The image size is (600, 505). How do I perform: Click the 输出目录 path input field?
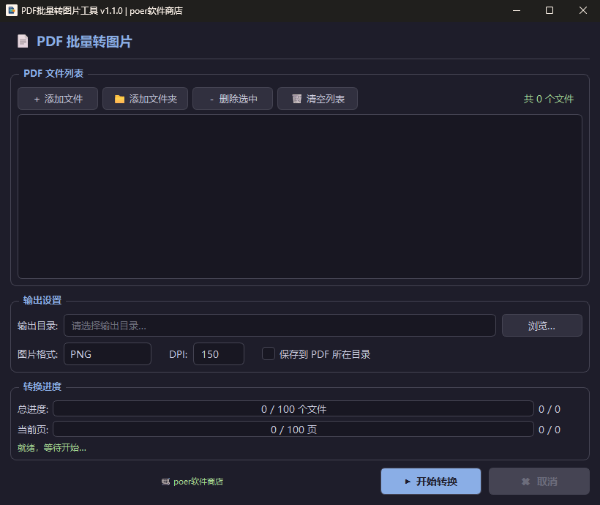[x=280, y=326]
